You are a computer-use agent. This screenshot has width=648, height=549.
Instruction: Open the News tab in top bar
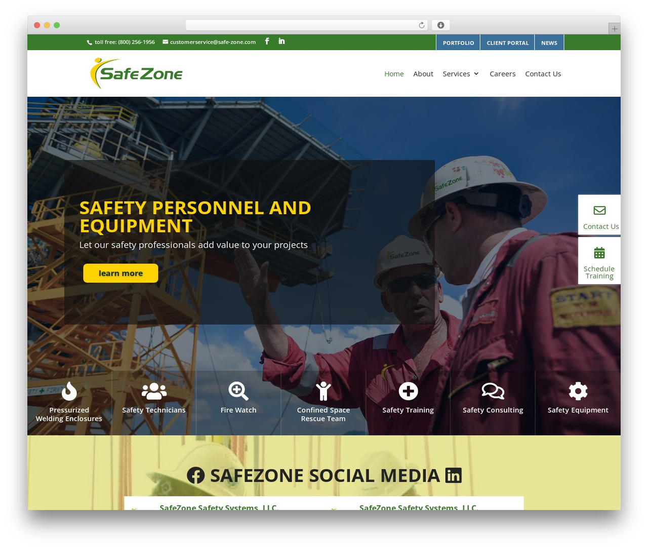point(549,43)
